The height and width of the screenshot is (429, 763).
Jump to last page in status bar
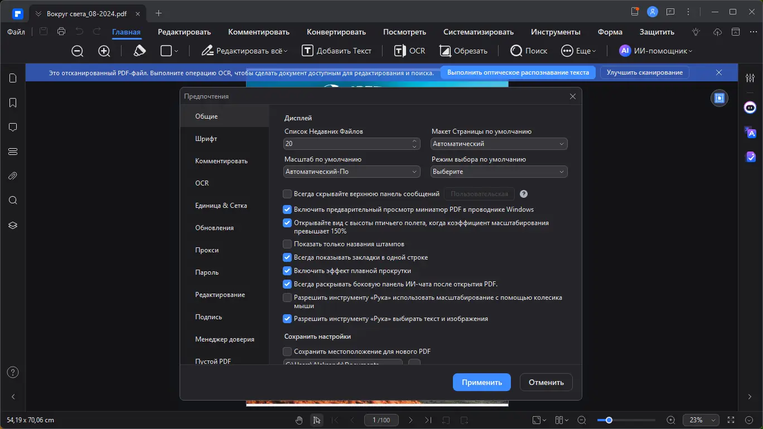pyautogui.click(x=428, y=420)
